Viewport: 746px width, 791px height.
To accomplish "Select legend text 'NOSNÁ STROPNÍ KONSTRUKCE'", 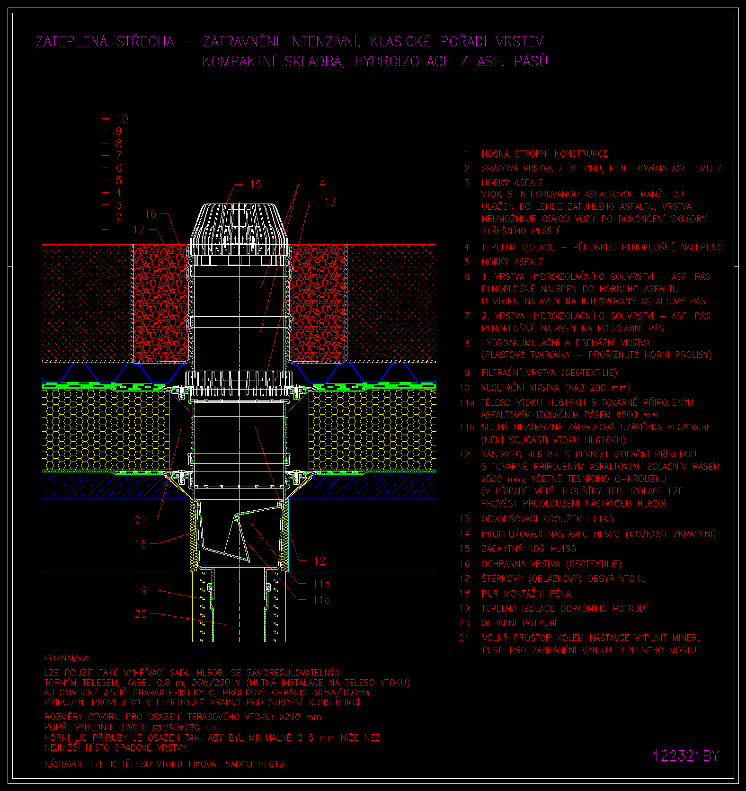I will point(545,154).
